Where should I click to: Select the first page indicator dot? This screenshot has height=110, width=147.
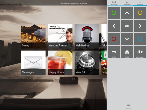73,79
